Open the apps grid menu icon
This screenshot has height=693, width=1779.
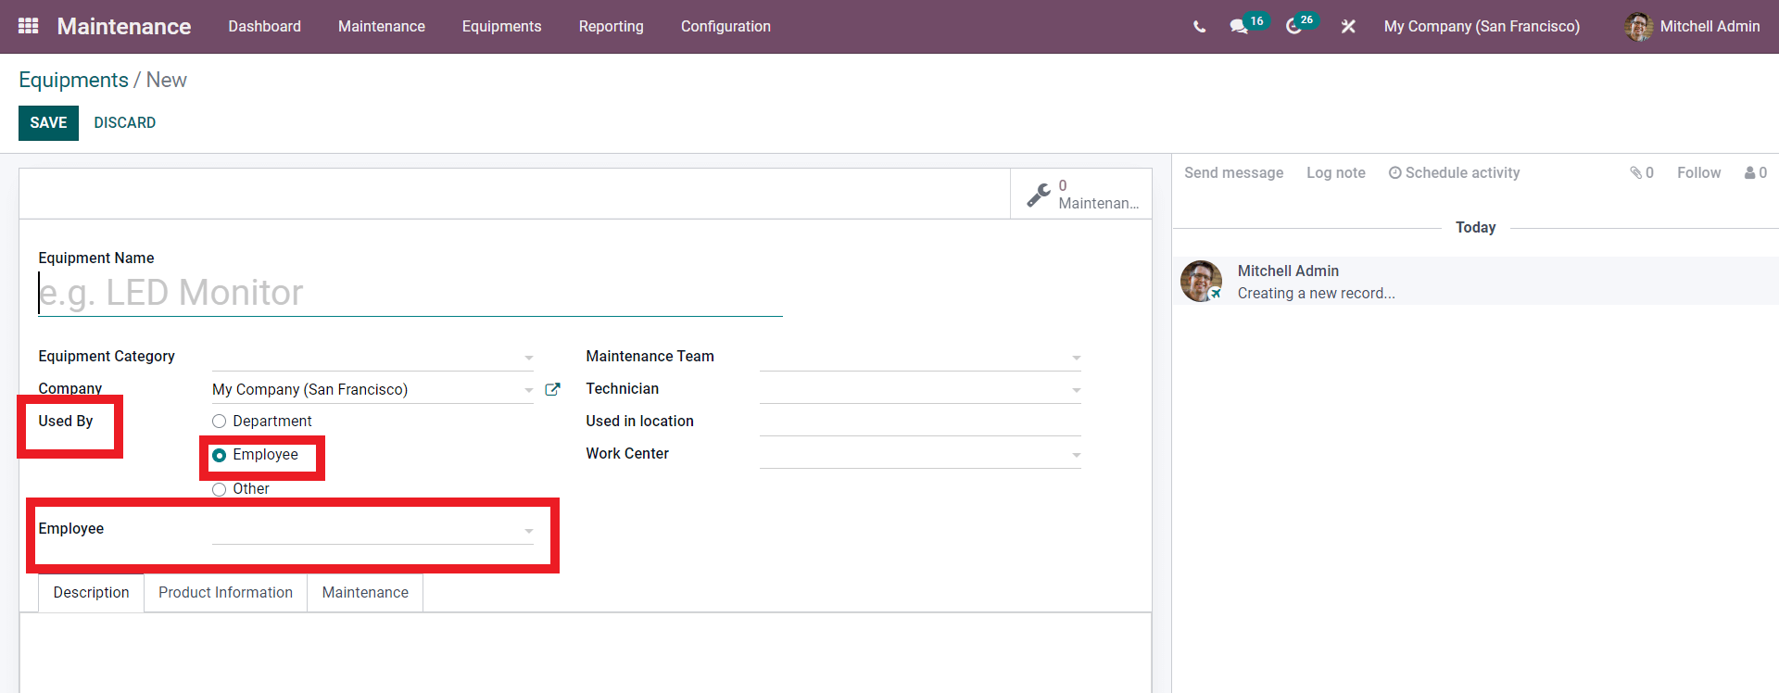click(x=28, y=26)
